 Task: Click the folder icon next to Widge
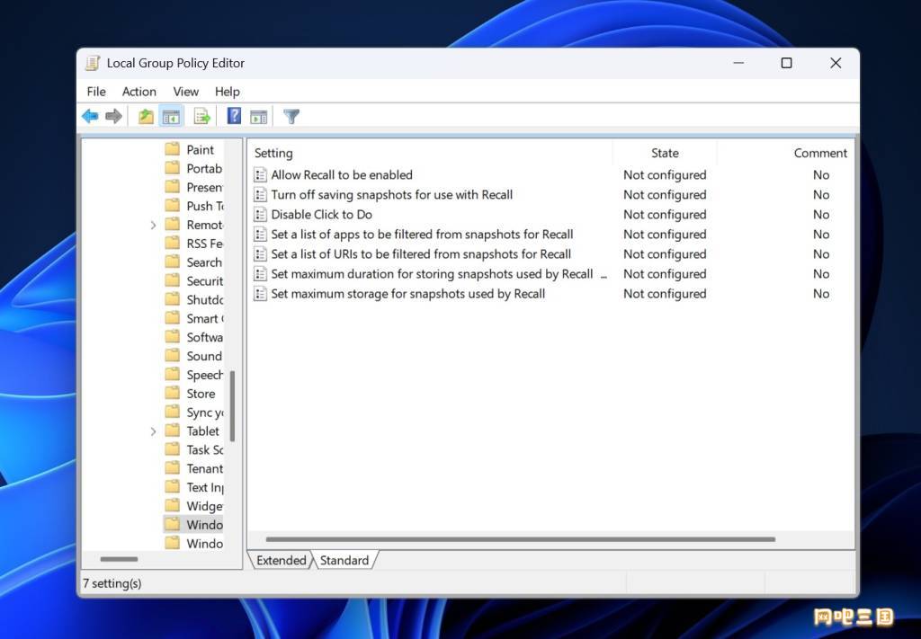[x=172, y=506]
